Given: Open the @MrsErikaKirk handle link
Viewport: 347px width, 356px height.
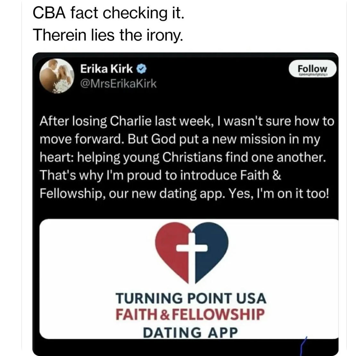Looking at the screenshot, I should pyautogui.click(x=118, y=84).
